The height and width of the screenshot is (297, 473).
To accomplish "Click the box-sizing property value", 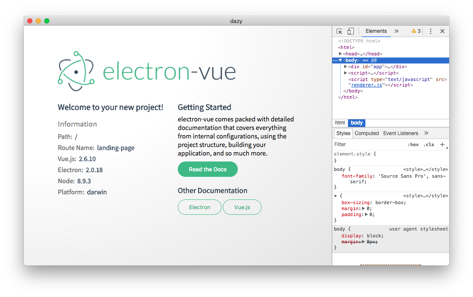I will click(390, 202).
